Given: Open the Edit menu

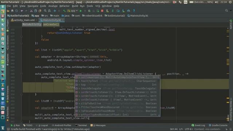Looking at the screenshot, I should point(15,6).
